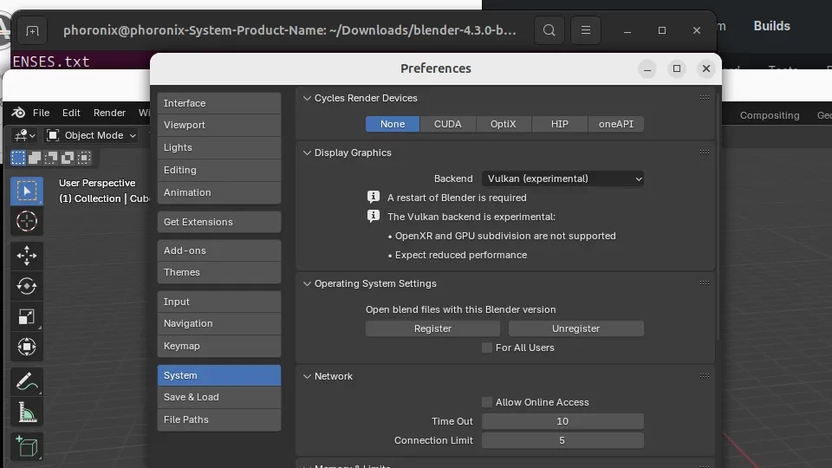832x468 pixels.
Task: Choose the Rotate tool
Action: 27,286
